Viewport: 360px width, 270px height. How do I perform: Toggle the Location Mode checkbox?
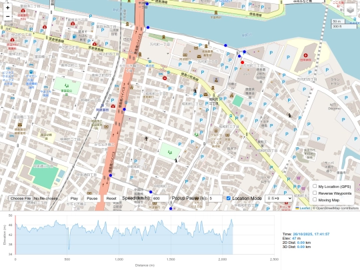coord(229,198)
